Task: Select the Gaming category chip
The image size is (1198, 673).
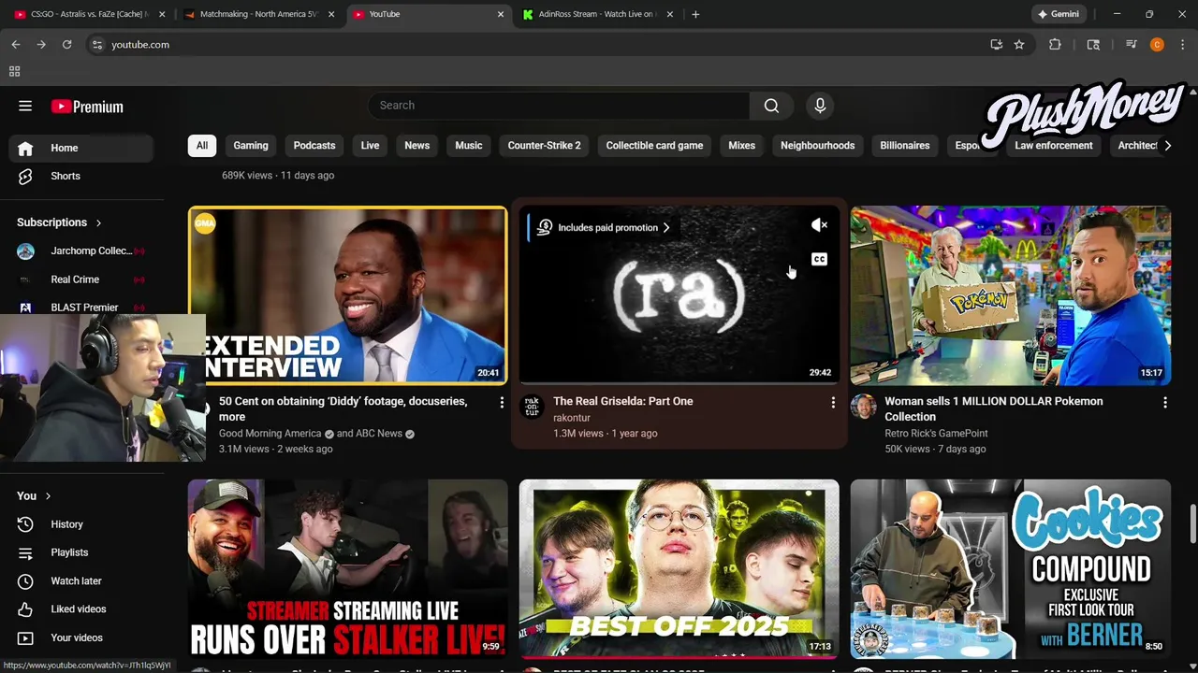Action: [251, 145]
